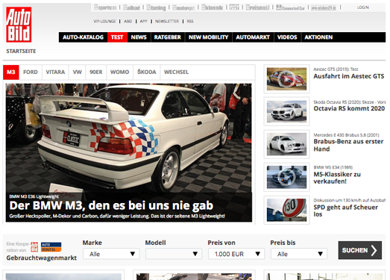Switch to the VW topic tab
This screenshot has height=280, width=390.
pos(77,72)
